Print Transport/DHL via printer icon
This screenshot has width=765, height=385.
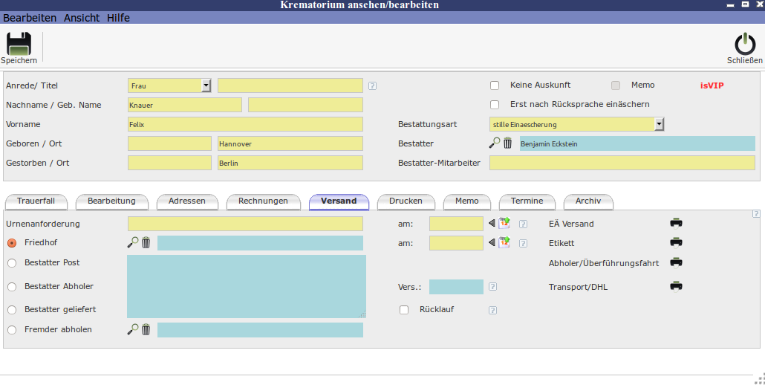[676, 286]
